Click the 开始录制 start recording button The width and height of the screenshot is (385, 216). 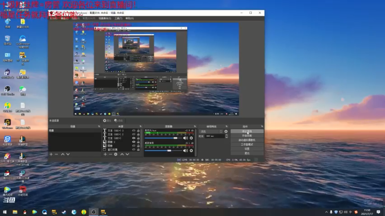coord(247,136)
